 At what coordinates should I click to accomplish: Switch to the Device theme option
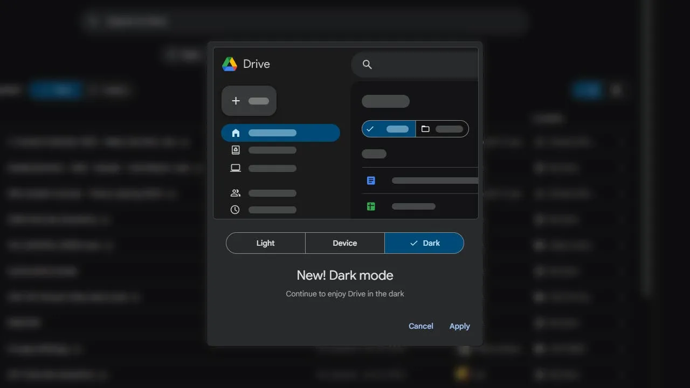click(344, 243)
